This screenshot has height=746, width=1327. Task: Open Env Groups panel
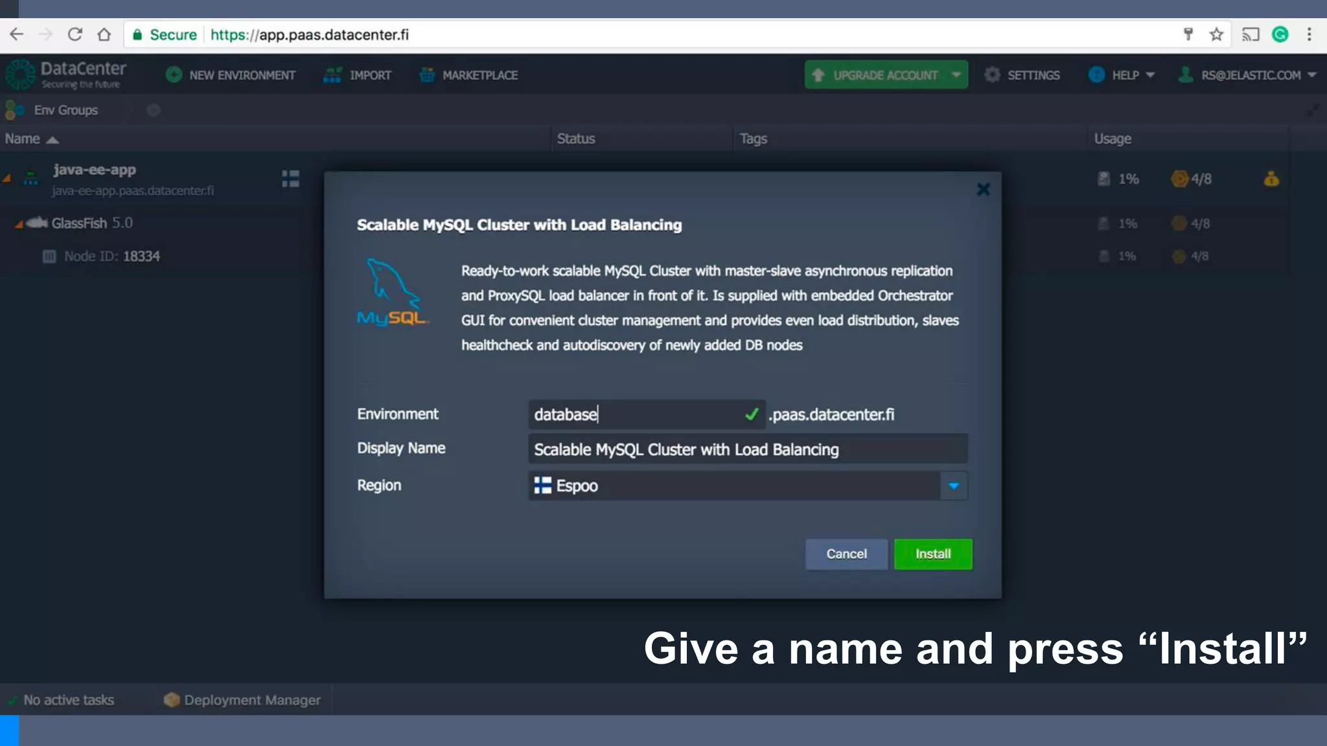[x=52, y=110]
